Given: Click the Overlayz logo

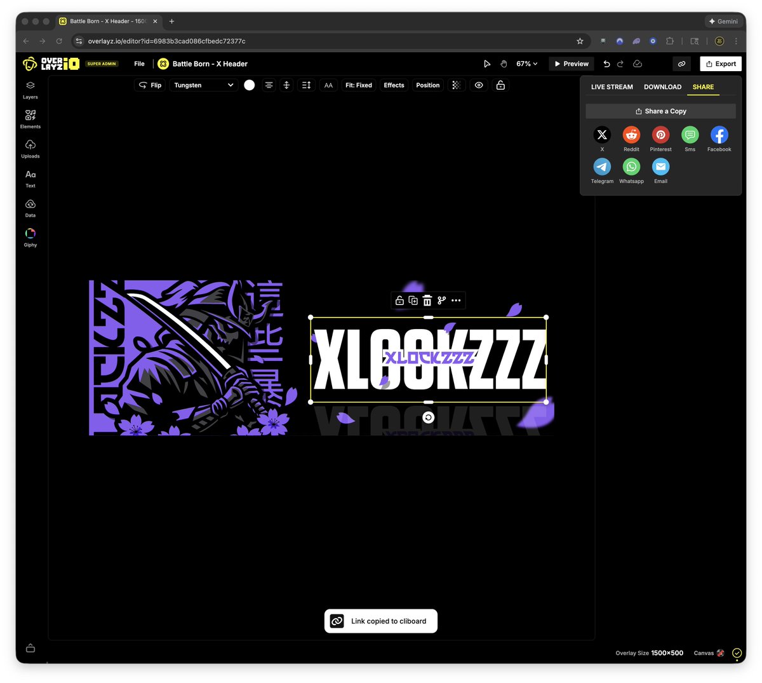Looking at the screenshot, I should 51,64.
